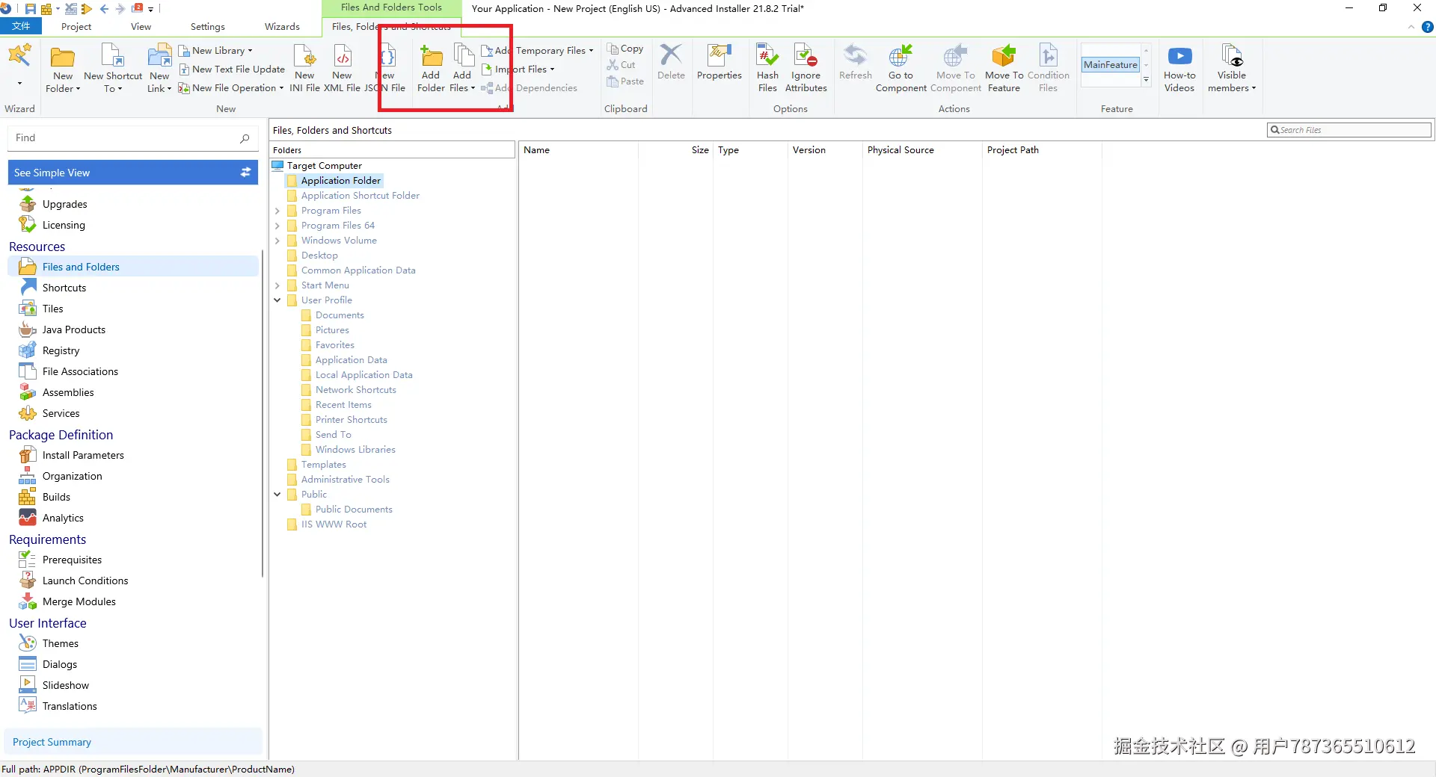Select the Application Folder tree item

(340, 181)
